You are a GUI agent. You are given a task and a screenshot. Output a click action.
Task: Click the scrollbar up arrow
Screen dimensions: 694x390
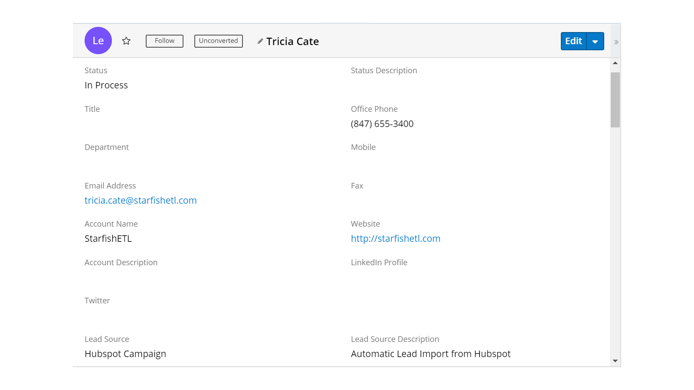(x=615, y=63)
